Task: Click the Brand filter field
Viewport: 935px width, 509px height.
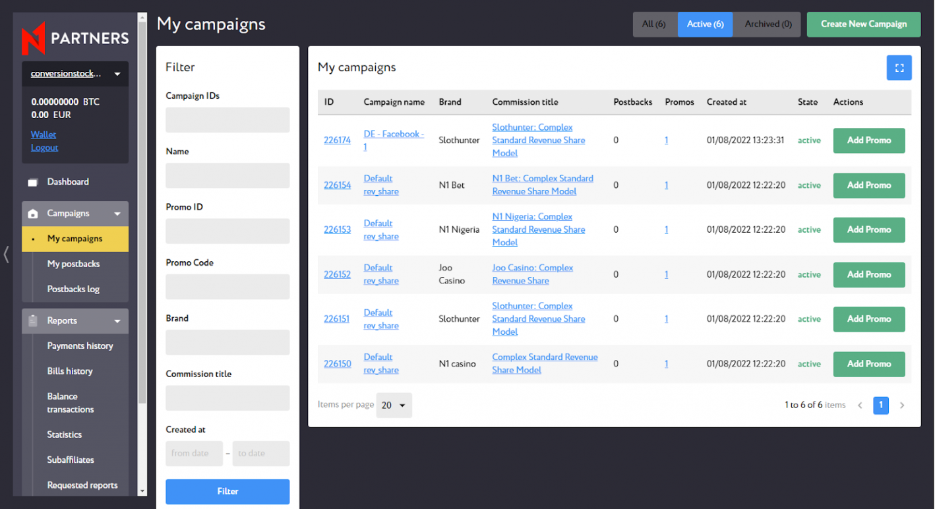Action: pos(227,342)
